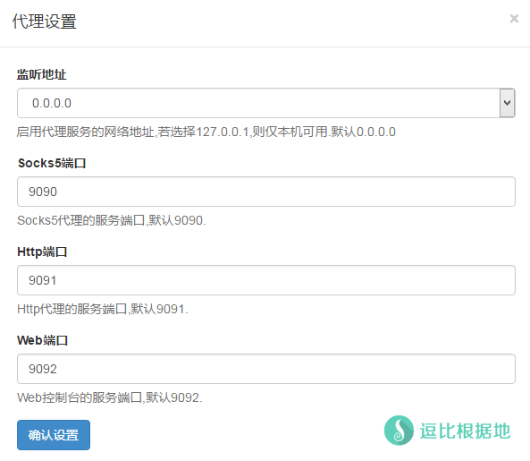This screenshot has height=461, width=530.
Task: Click the Web端口 label
Action: [43, 340]
